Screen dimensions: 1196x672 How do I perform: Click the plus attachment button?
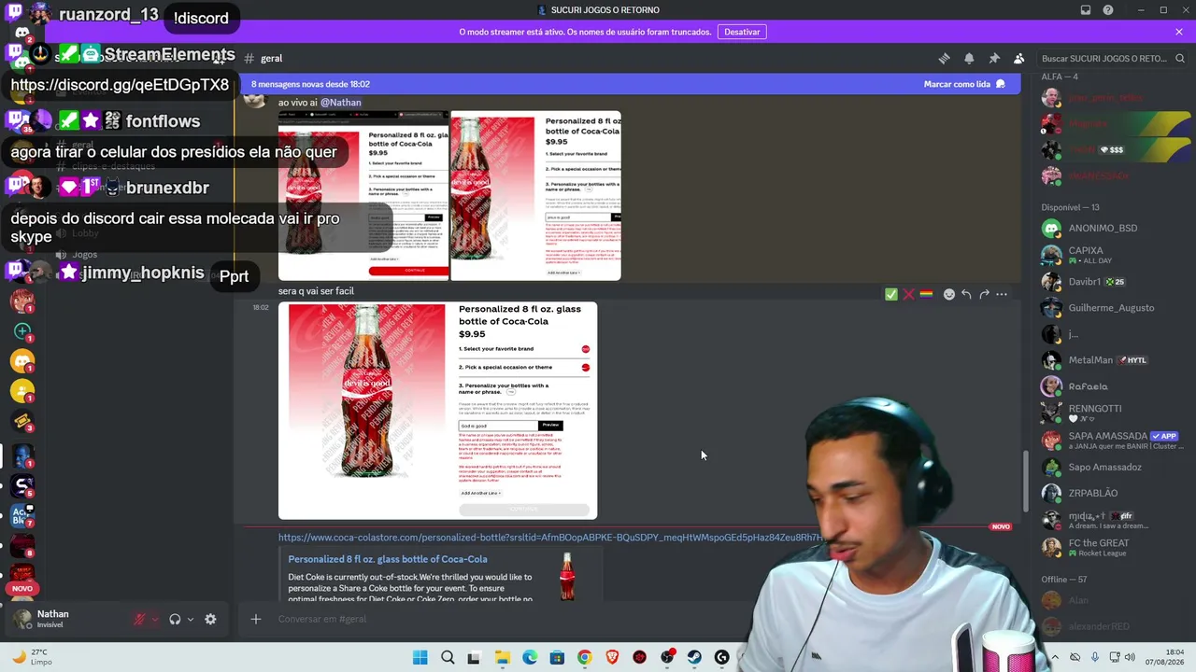tap(255, 619)
